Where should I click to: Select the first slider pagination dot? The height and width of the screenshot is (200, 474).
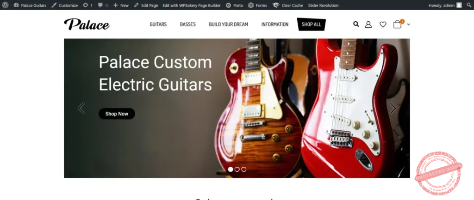coord(231,169)
